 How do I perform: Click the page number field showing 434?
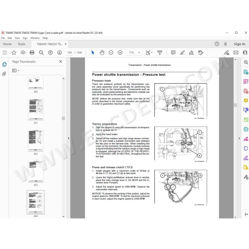tap(70, 53)
